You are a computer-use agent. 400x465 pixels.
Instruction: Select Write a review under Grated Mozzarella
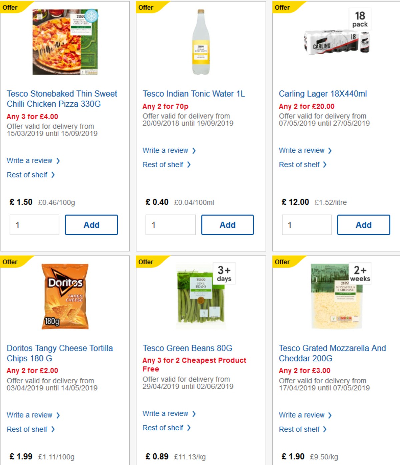303,415
